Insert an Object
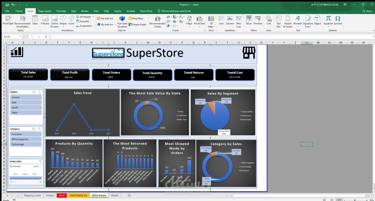The height and width of the screenshot is (201, 375). pos(318,20)
